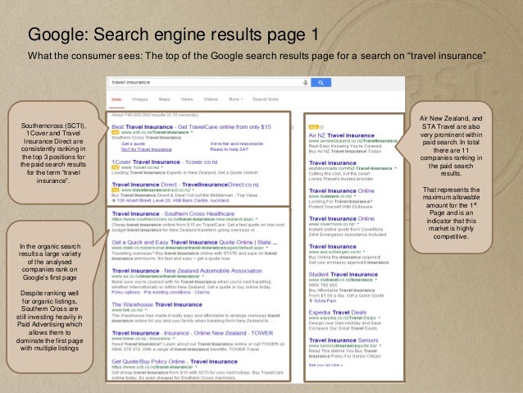Click the blue search magnifier button
This screenshot has height=393, width=523.
(321, 83)
